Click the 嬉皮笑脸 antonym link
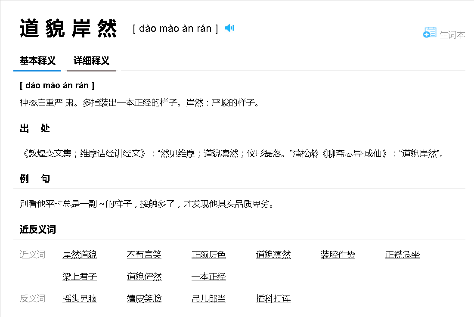The width and height of the screenshot is (474, 317). coord(144,298)
